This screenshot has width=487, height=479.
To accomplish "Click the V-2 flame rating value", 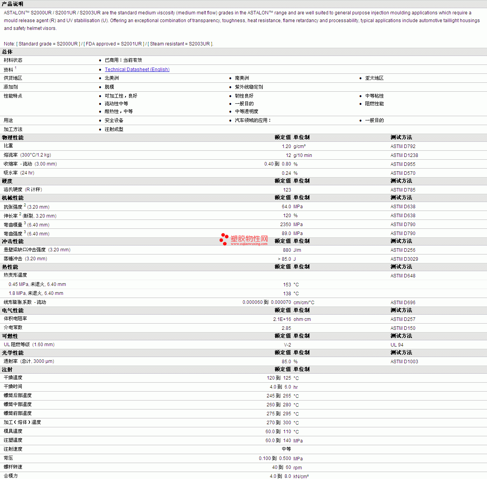I will point(288,345).
